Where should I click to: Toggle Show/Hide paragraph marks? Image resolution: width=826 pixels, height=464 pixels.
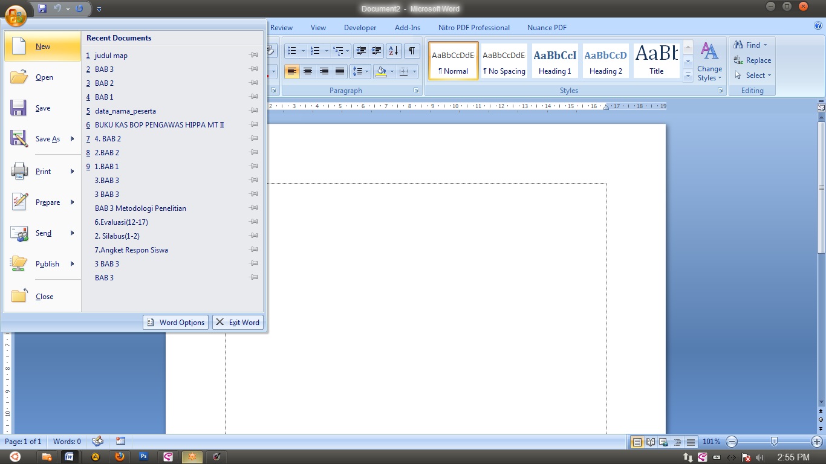click(411, 51)
